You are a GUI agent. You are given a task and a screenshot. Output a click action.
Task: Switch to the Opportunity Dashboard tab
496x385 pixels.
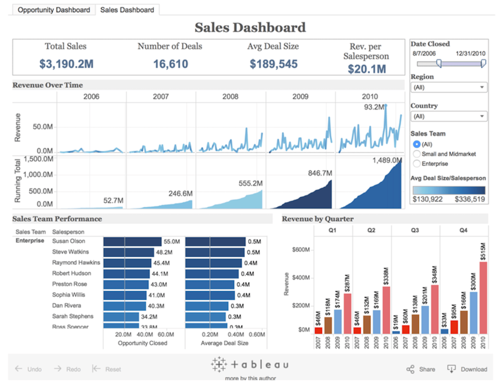54,10
